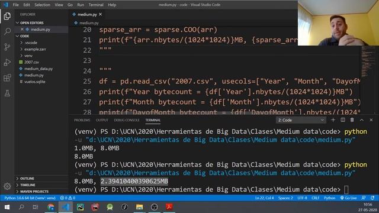Open Adobe Acrobat from the taskbar
Viewport: 379px width, 213px height.
click(x=169, y=207)
